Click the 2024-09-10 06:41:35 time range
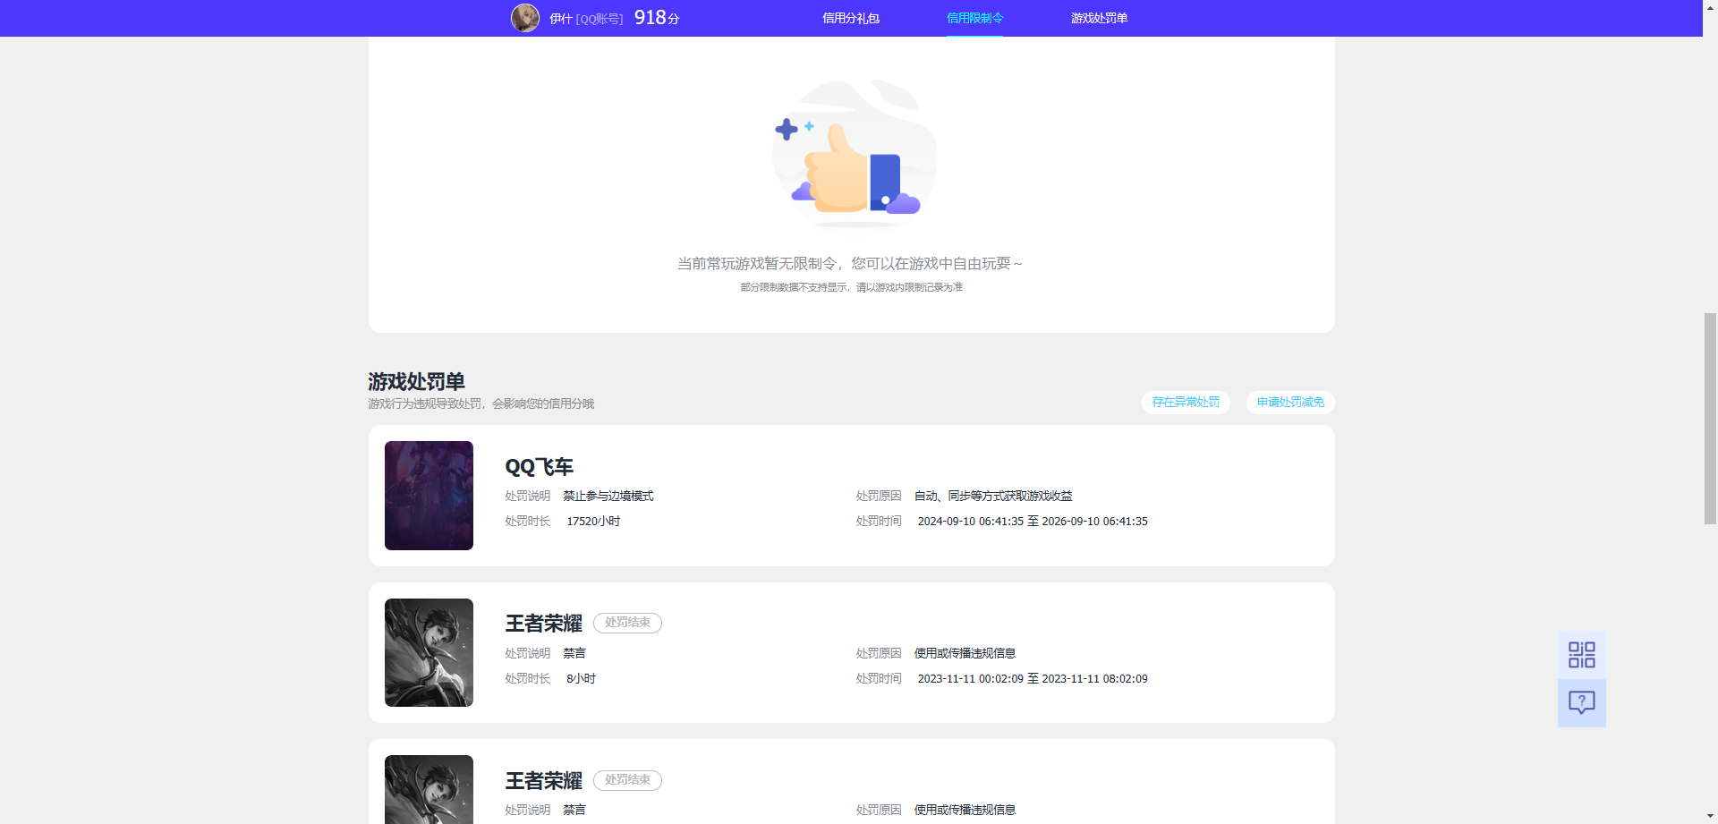This screenshot has height=824, width=1718. 1033,522
